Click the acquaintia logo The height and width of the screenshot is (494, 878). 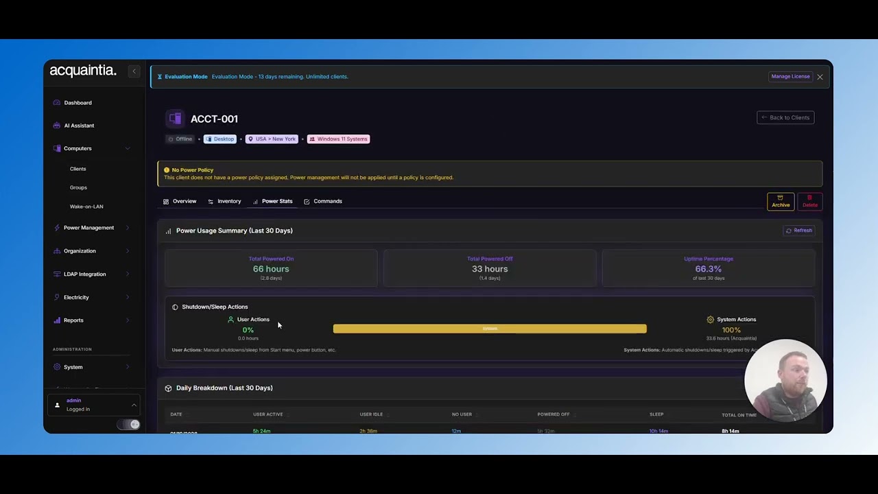pyautogui.click(x=83, y=71)
